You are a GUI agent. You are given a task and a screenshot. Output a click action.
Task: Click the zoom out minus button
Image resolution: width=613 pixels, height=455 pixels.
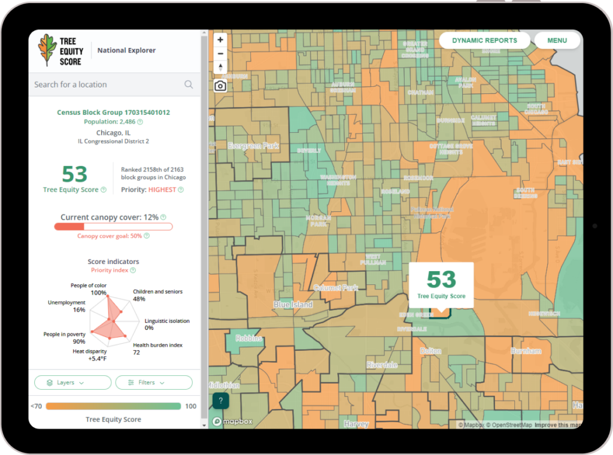click(220, 53)
